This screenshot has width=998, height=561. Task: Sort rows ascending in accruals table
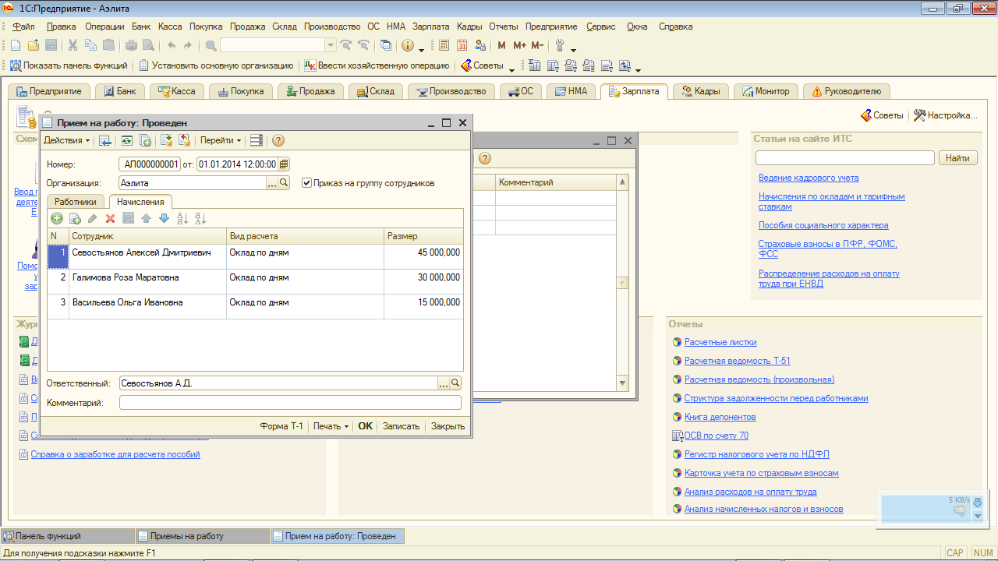tap(182, 219)
